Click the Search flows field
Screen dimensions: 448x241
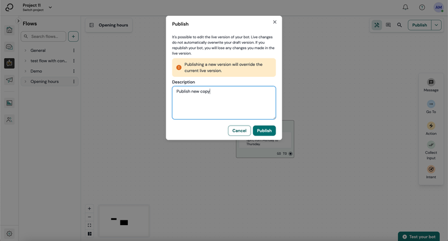click(43, 37)
